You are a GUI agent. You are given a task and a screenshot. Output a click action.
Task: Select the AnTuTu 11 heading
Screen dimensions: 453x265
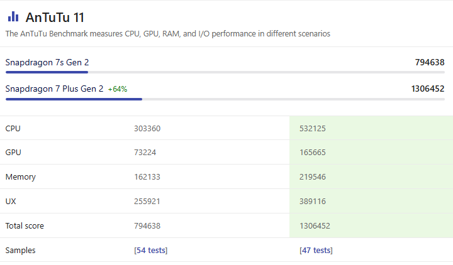(55, 18)
